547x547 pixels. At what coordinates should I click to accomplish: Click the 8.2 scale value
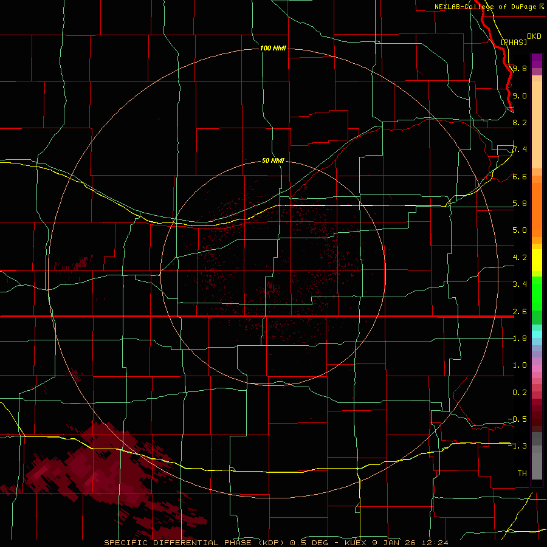tap(520, 122)
